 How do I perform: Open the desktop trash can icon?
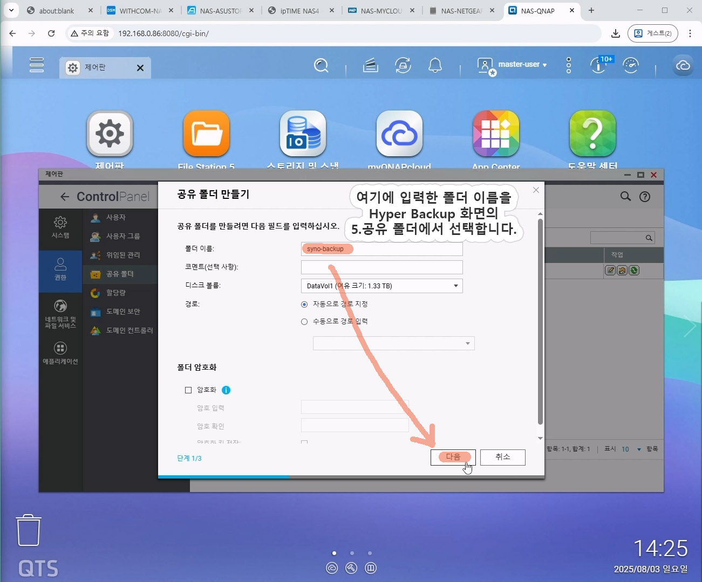point(29,530)
